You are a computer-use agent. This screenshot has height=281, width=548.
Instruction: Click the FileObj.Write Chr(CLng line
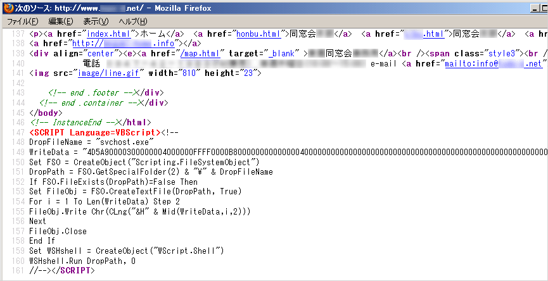point(140,211)
